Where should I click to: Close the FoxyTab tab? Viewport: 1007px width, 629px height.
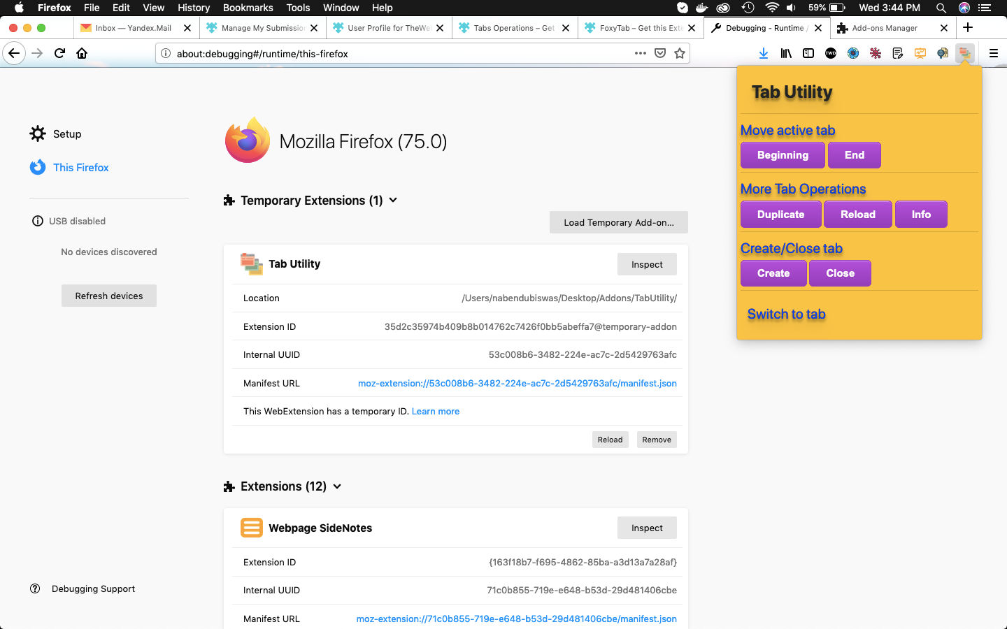pyautogui.click(x=692, y=28)
